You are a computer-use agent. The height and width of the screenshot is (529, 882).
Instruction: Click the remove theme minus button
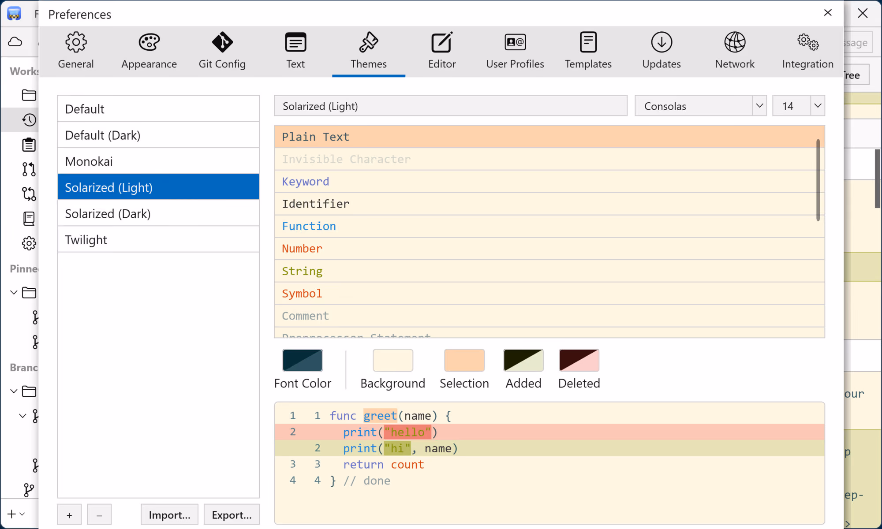99,515
